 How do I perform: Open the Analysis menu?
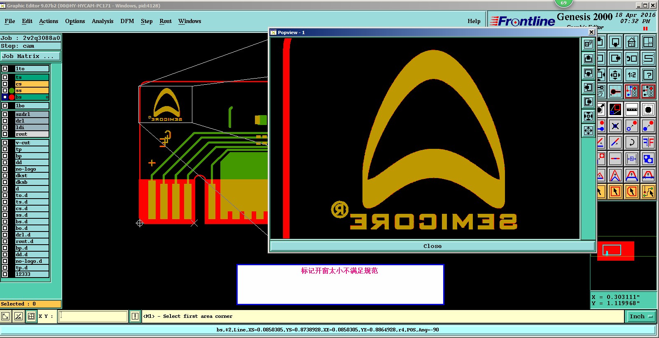click(103, 21)
